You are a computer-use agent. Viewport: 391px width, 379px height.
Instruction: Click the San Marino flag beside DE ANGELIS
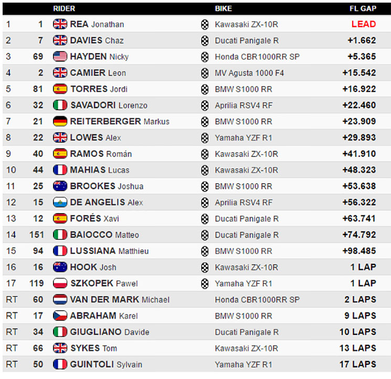pos(60,202)
